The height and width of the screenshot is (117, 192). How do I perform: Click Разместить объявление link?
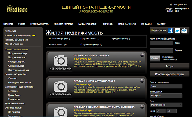click(18, 35)
